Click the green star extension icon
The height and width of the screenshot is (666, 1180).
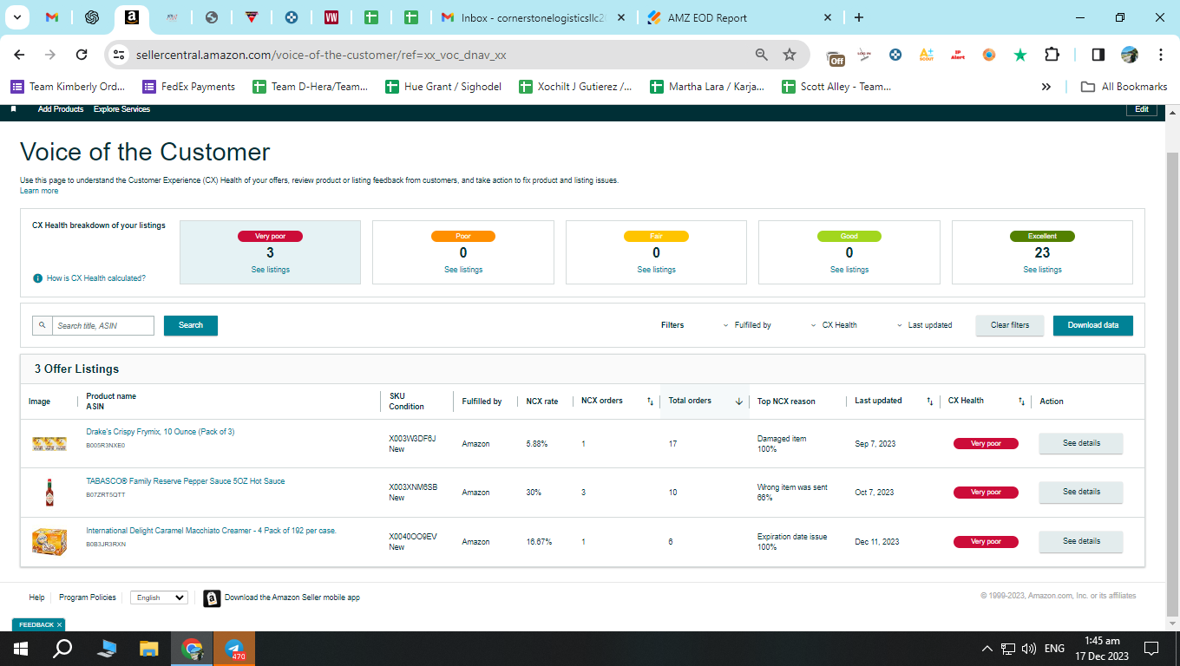point(1020,55)
